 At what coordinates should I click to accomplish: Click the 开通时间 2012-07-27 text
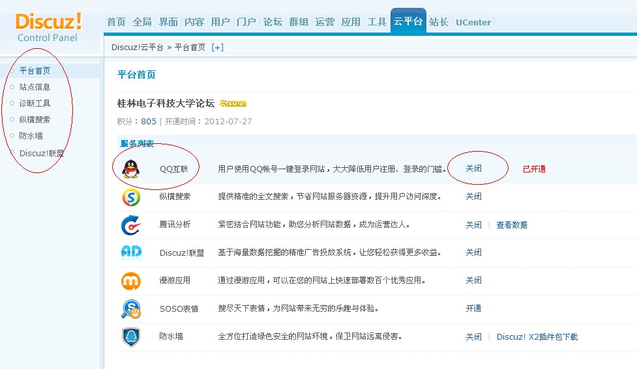tap(209, 121)
